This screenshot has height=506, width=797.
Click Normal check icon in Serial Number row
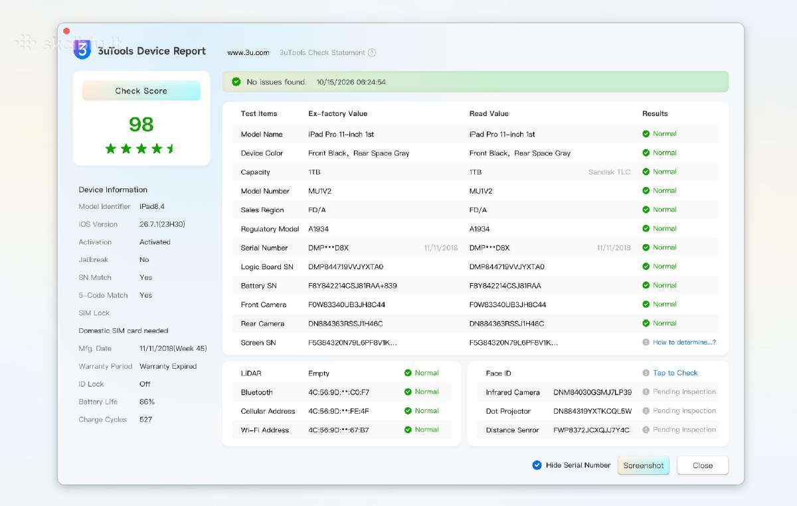(x=646, y=247)
